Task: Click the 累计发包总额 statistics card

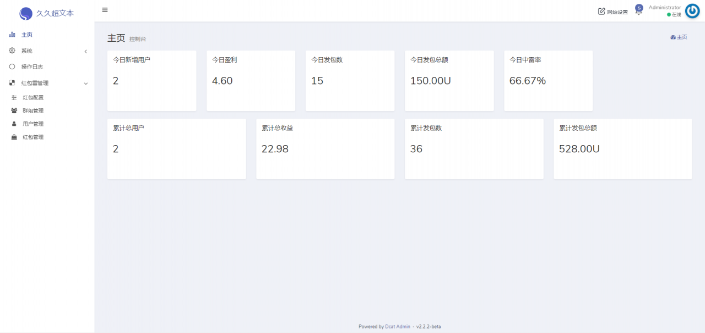Action: pos(623,149)
